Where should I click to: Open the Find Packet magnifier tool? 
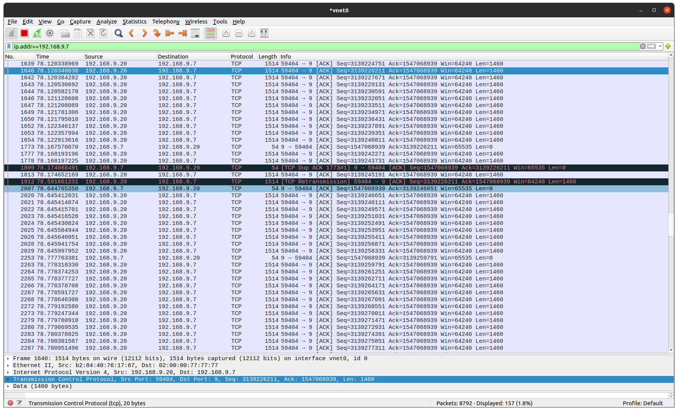coord(118,34)
